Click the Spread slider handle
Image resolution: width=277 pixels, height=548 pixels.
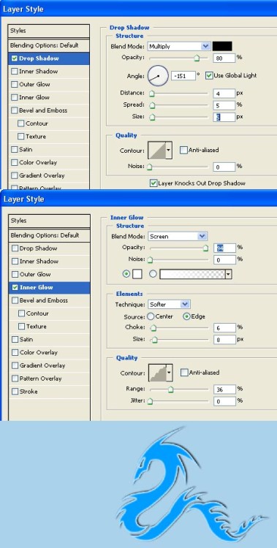click(153, 106)
